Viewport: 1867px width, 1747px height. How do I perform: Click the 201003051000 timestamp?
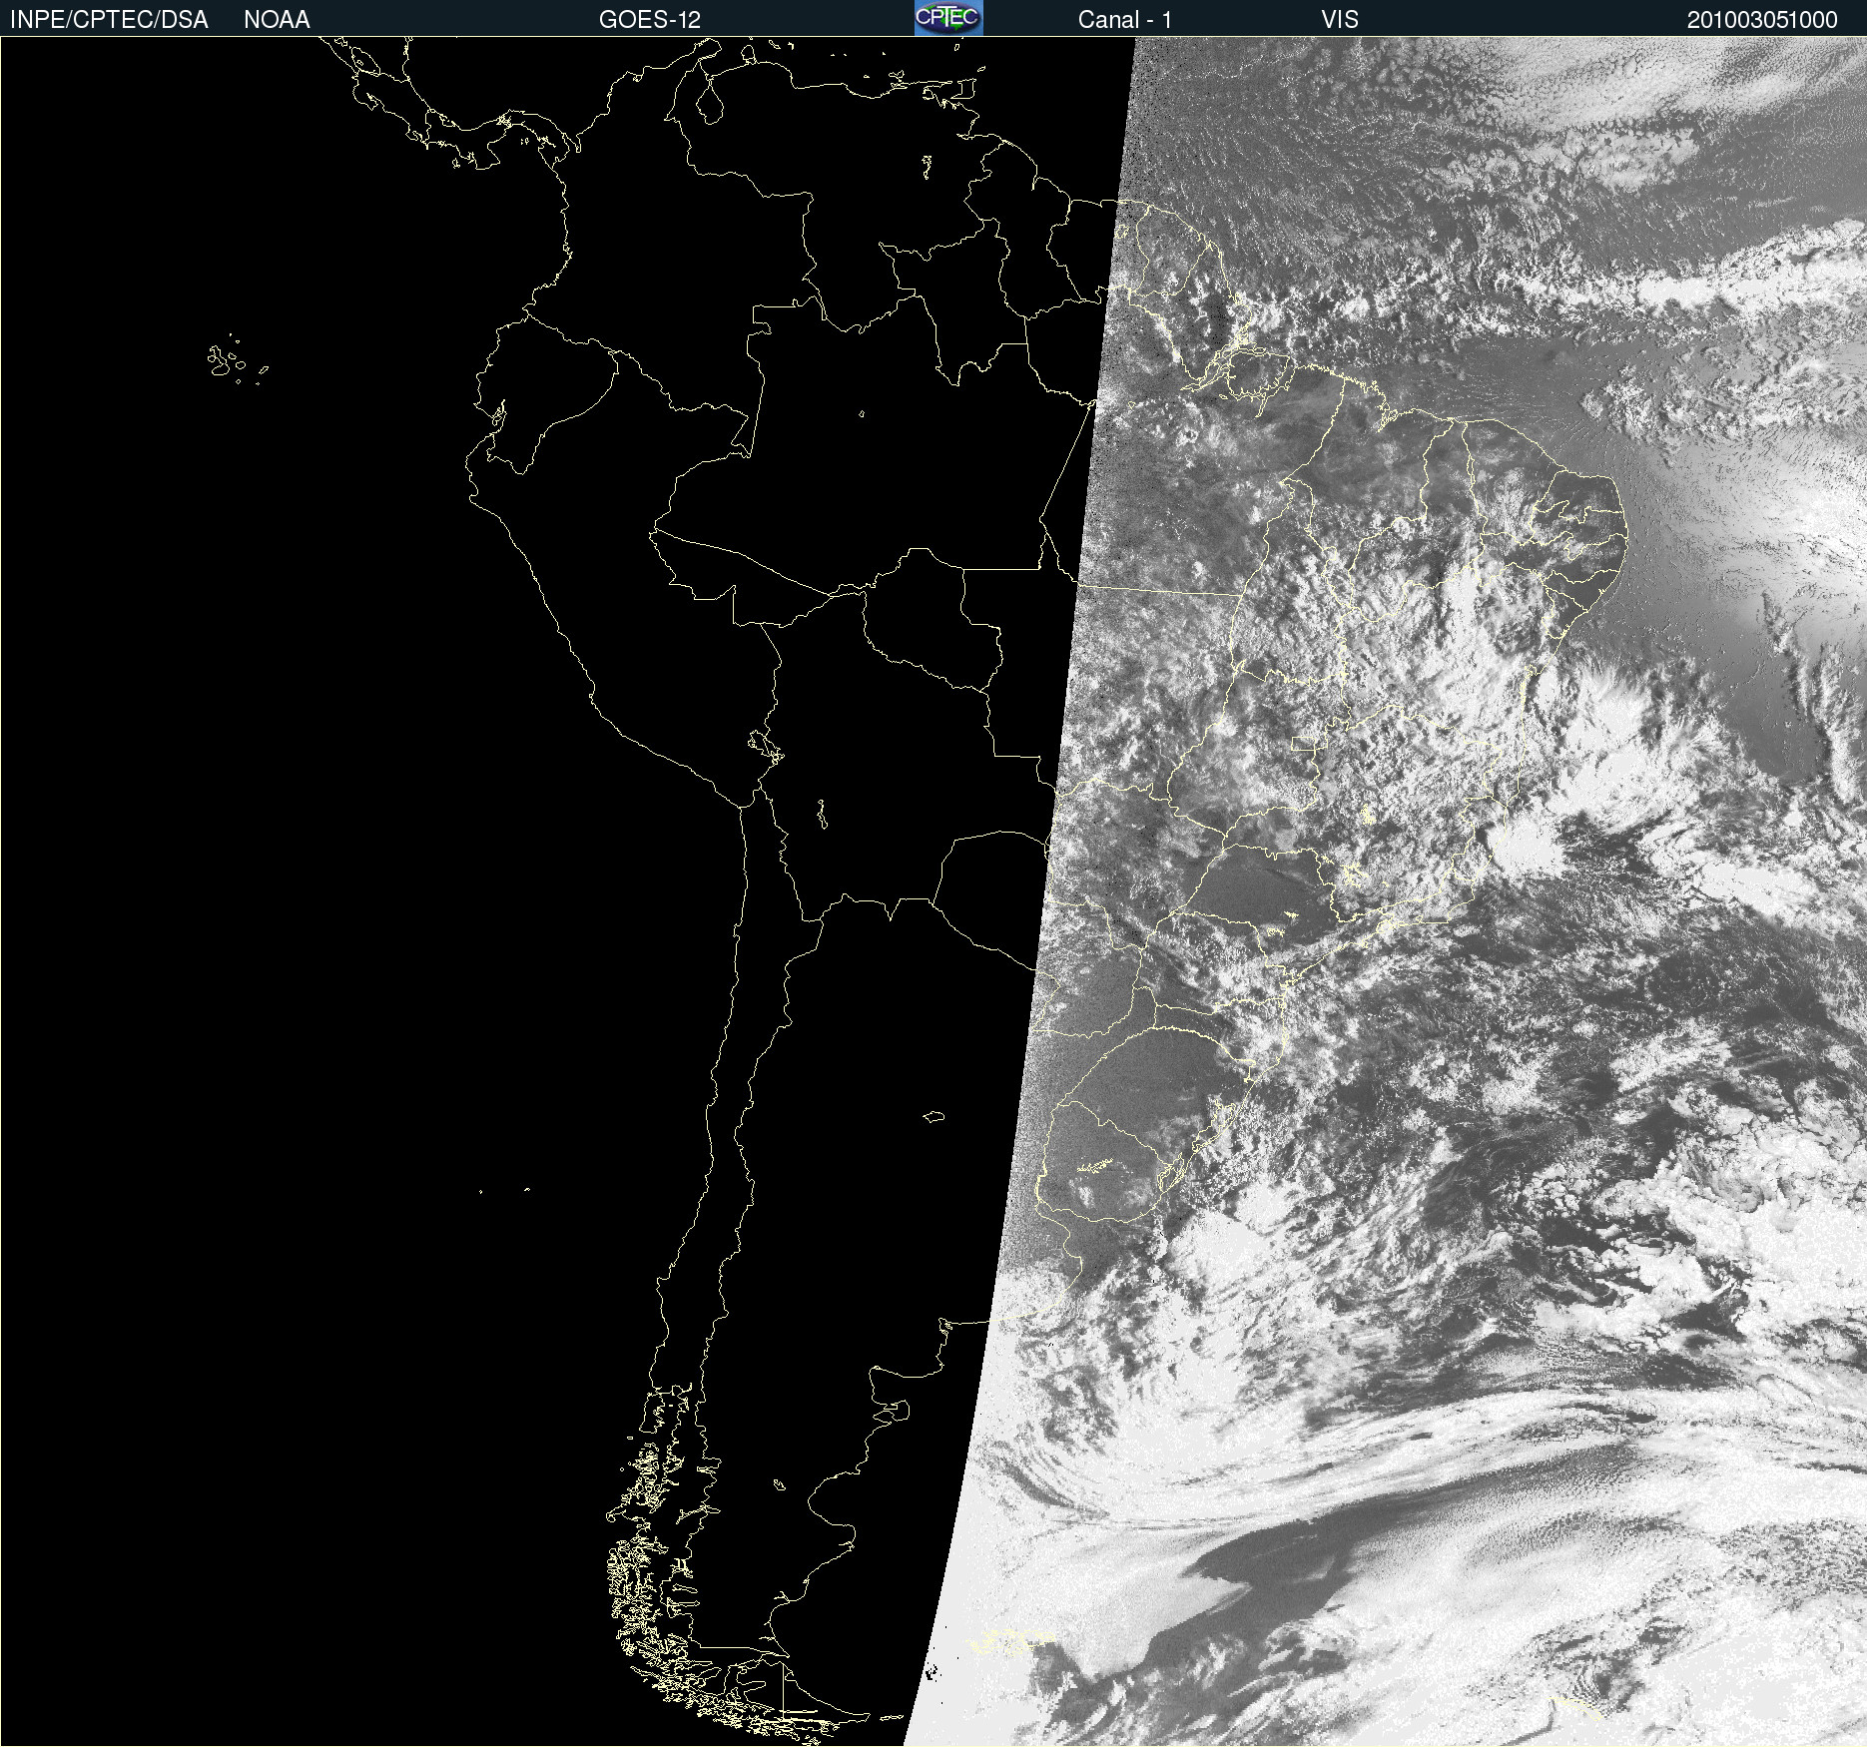(1762, 20)
